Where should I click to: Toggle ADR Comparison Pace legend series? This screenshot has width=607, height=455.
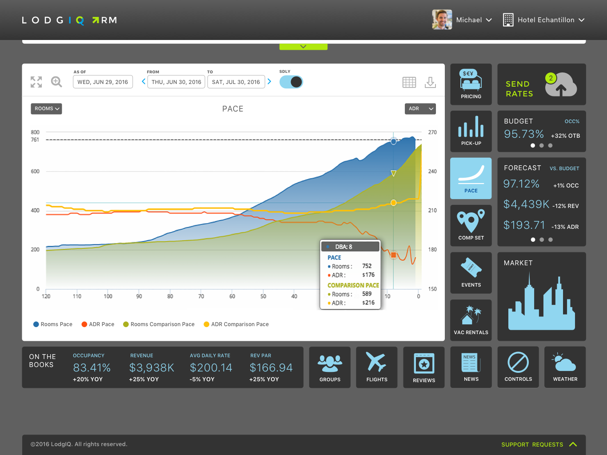pos(236,324)
